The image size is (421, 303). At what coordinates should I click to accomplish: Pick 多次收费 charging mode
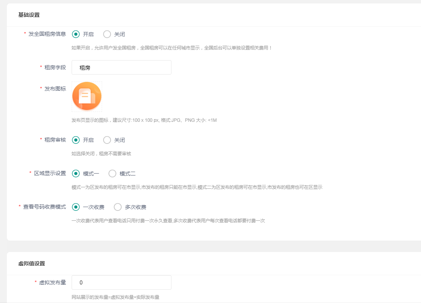[118, 207]
